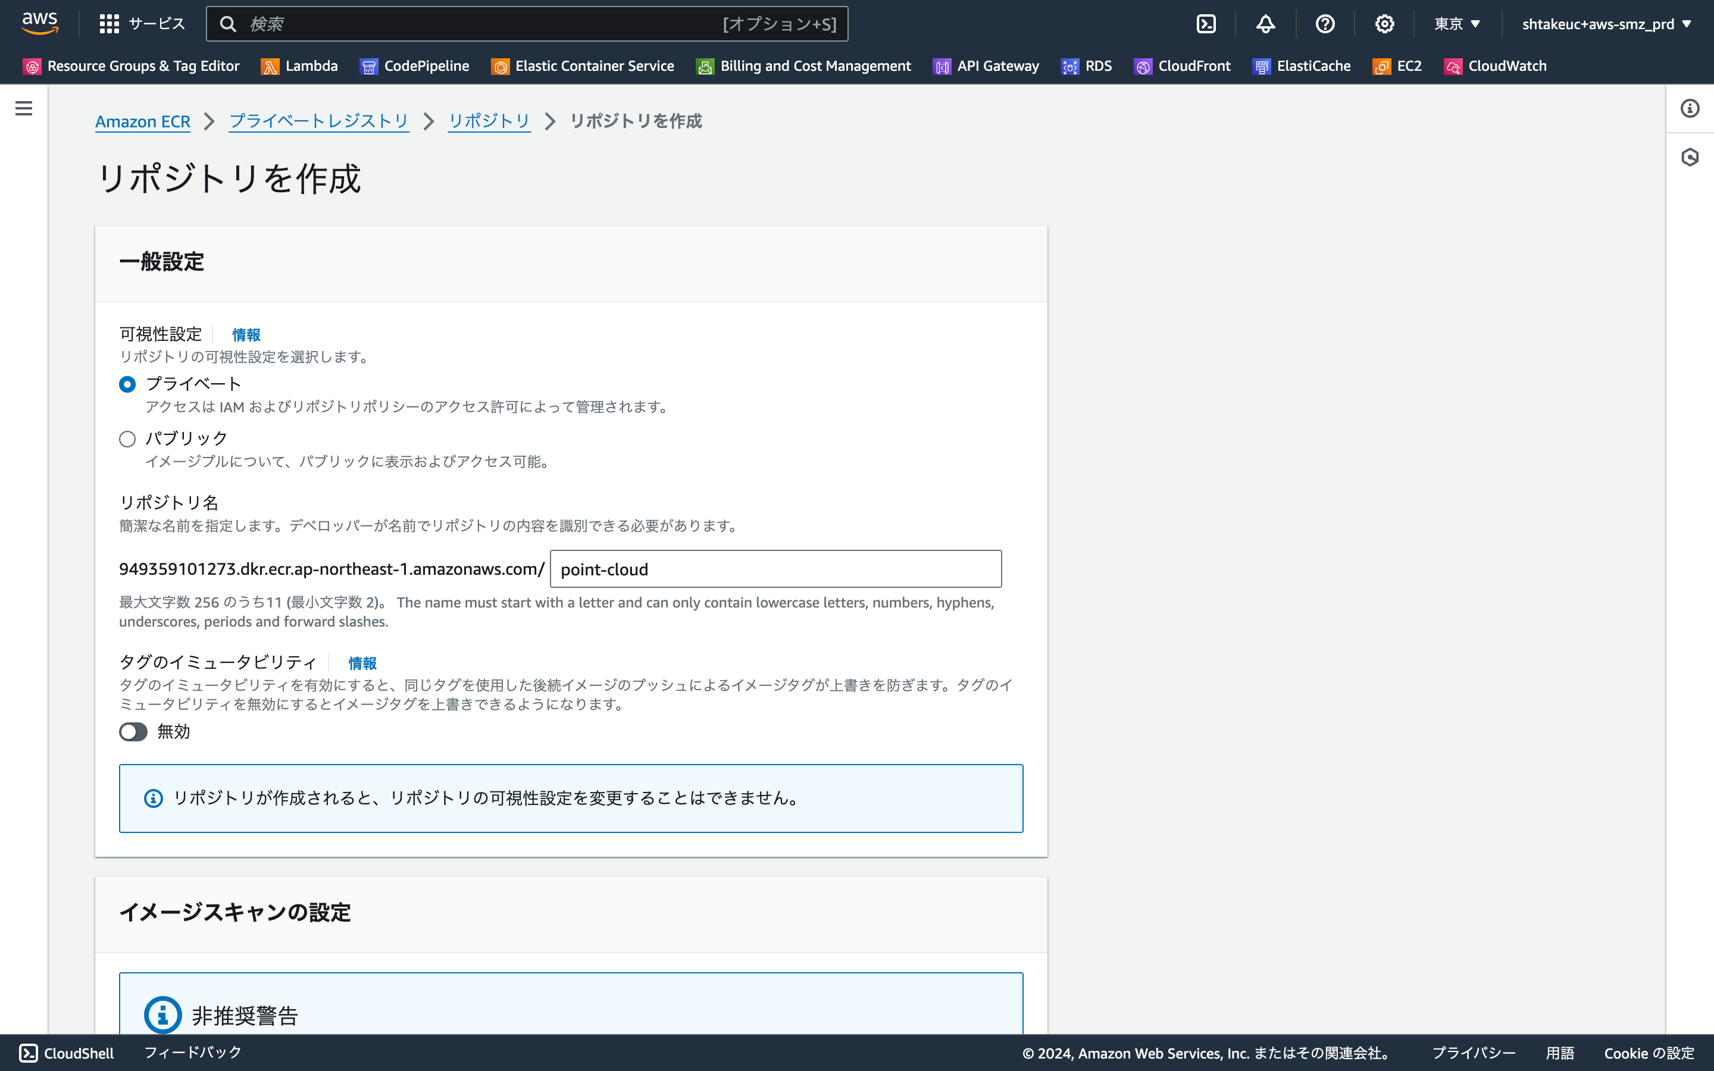Screen dimensions: 1714x1071
Task: Open the notifications bell
Action: [1266, 24]
